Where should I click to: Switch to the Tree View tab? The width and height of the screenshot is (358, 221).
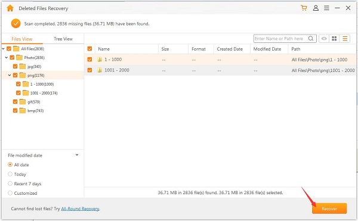63,39
